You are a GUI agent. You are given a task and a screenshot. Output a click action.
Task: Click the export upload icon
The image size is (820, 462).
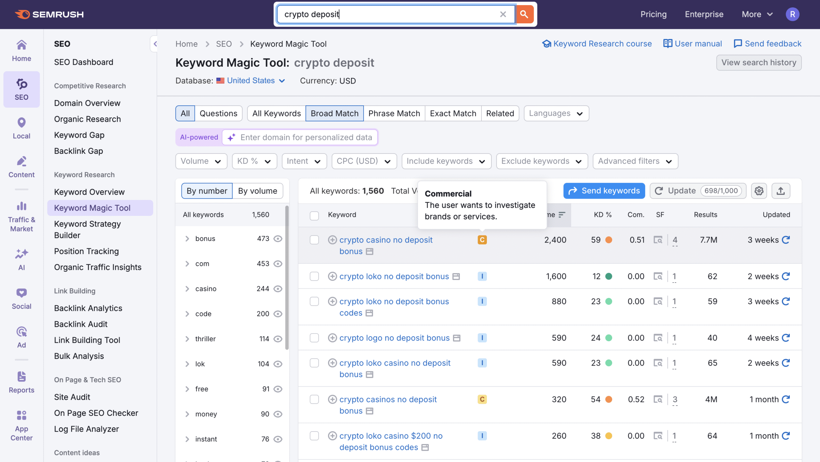click(781, 191)
